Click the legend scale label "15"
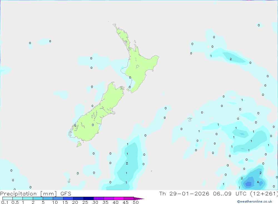 click(65, 202)
